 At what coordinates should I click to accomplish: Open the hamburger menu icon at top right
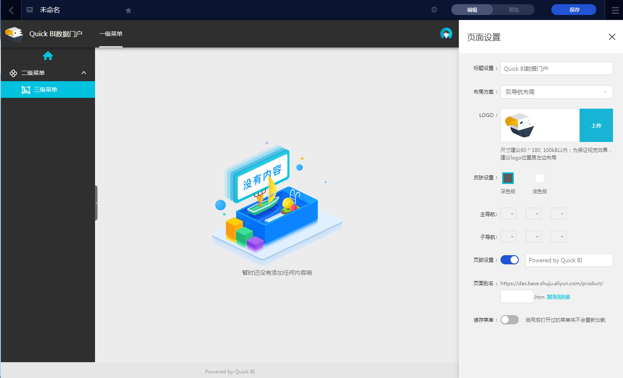(x=615, y=10)
